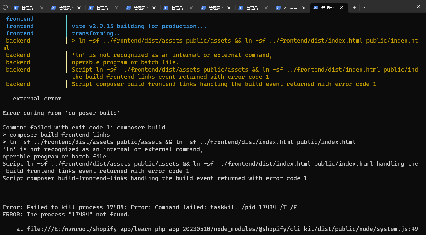The height and width of the screenshot is (235, 426).
Task: Close the "Adminis" tab
Action: click(x=304, y=8)
